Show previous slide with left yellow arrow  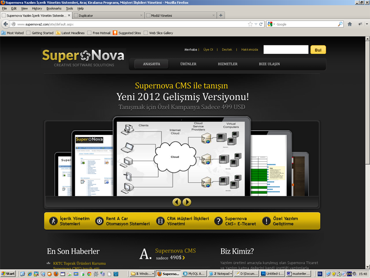177,202
